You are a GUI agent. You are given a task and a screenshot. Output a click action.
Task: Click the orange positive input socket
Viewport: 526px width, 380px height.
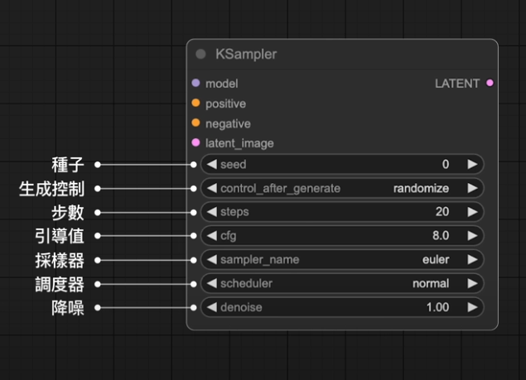tap(195, 103)
